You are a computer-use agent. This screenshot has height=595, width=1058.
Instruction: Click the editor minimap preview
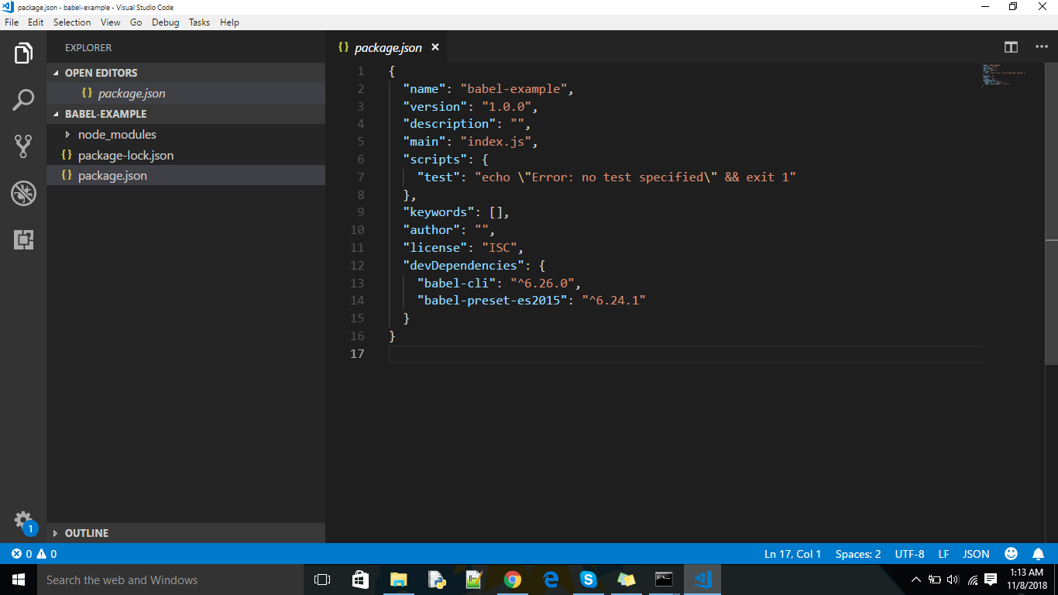pos(1005,75)
